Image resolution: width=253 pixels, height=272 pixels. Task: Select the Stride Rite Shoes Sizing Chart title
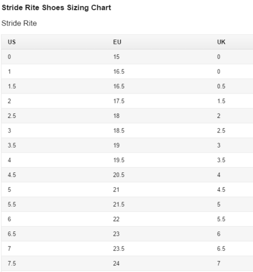point(56,8)
